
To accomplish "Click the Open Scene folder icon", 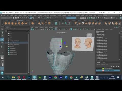I will (x=16, y=18).
